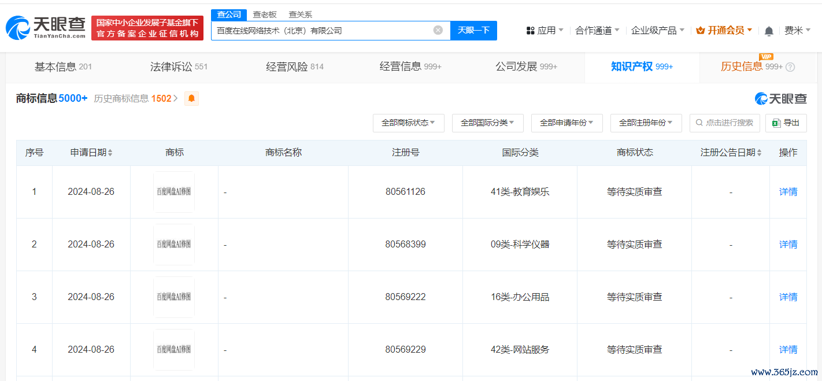This screenshot has height=381, width=822.
Task: Switch to the 查老板 search tab
Action: point(265,15)
